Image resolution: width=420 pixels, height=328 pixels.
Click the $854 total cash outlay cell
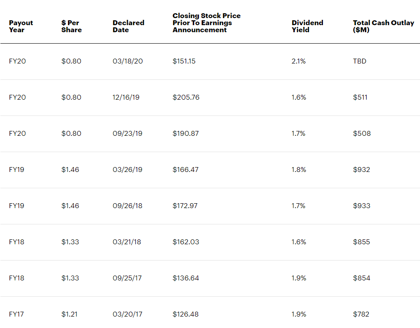361,278
